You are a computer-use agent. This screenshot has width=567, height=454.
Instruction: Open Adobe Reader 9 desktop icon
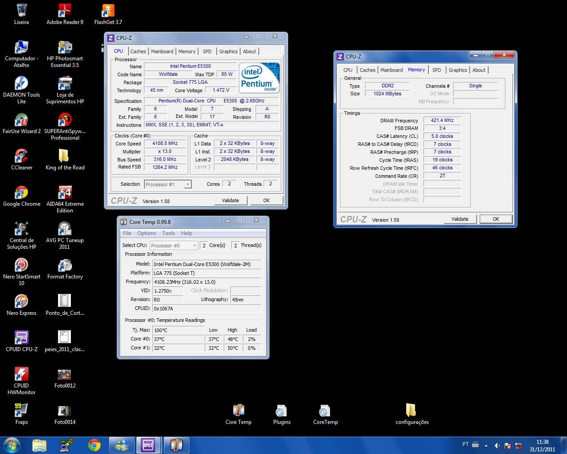coord(65,14)
